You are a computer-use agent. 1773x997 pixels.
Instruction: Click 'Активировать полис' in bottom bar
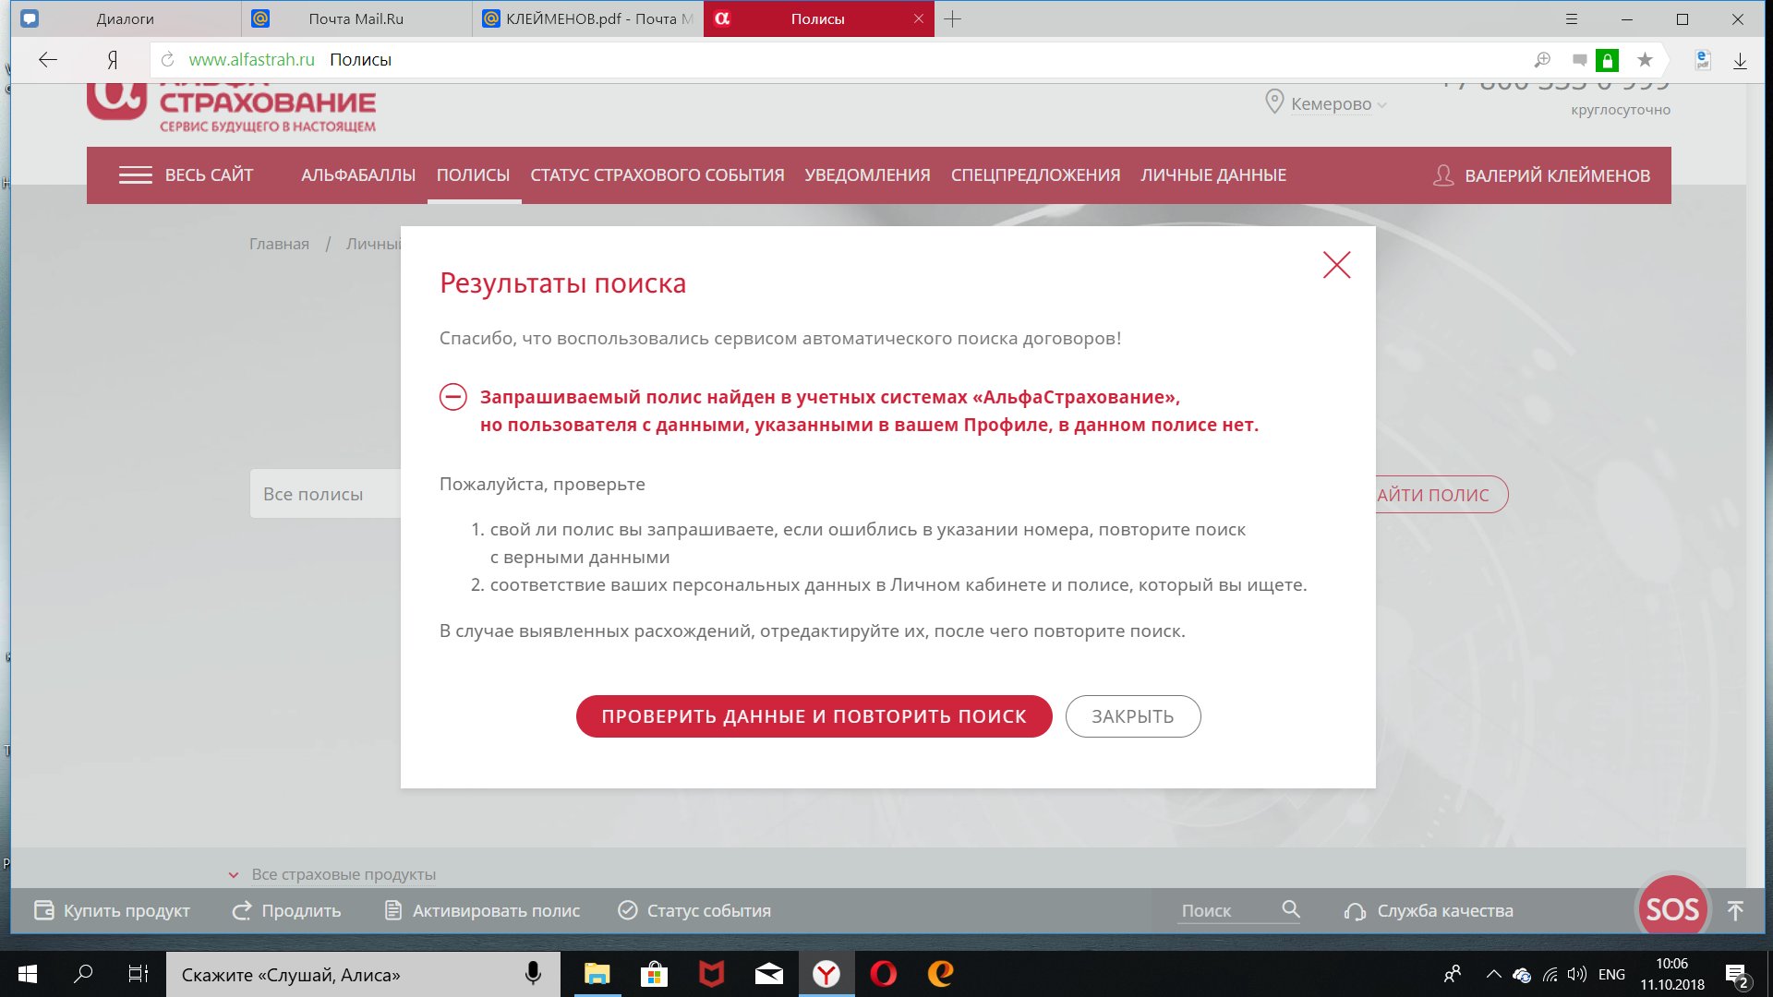(482, 910)
